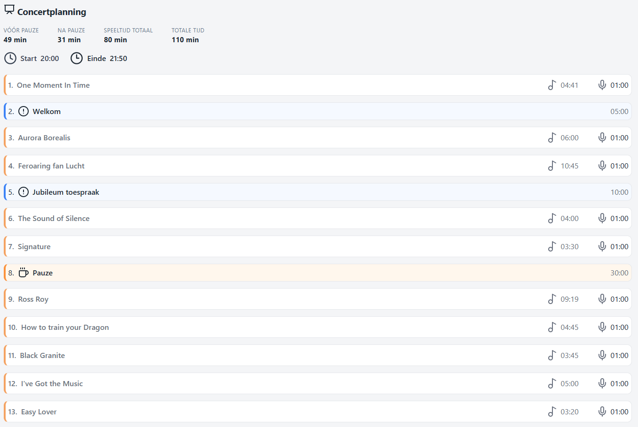This screenshot has width=638, height=427.
Task: Click the Einde time clock icon
Action: [x=77, y=58]
